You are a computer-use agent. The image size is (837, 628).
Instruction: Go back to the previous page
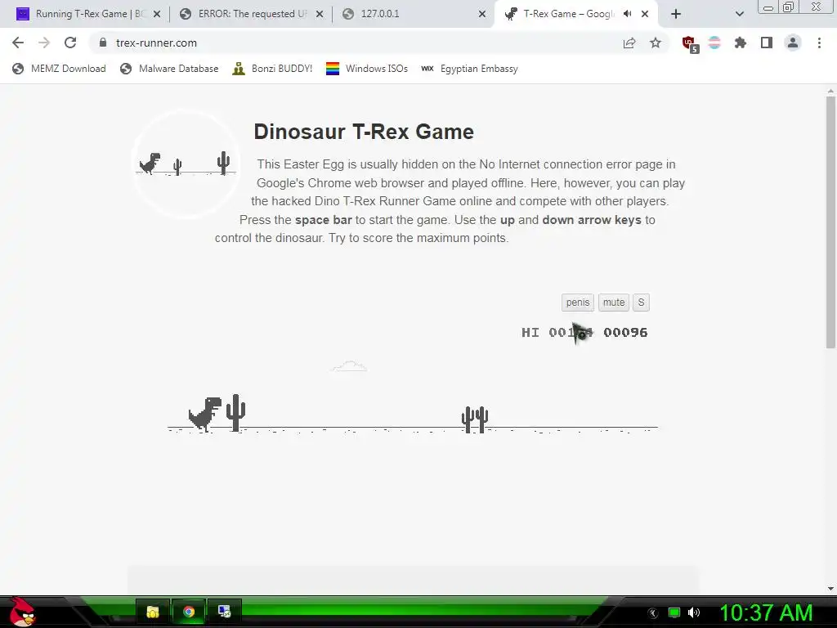click(18, 43)
